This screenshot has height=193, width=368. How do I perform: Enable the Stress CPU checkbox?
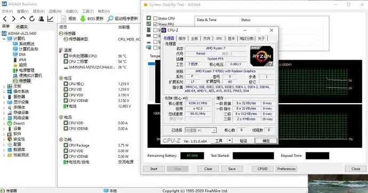pos(155,18)
